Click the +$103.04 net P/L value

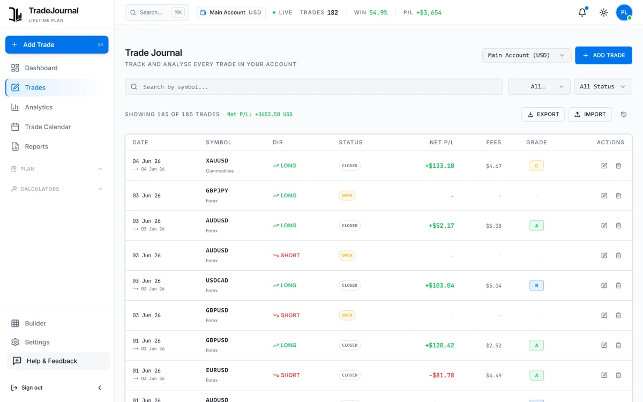(x=439, y=286)
